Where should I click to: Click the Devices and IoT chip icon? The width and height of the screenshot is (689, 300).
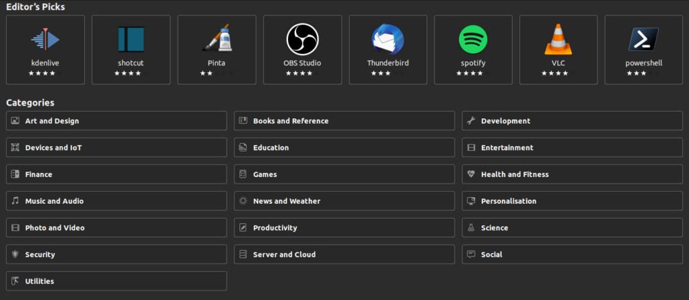[x=15, y=147]
